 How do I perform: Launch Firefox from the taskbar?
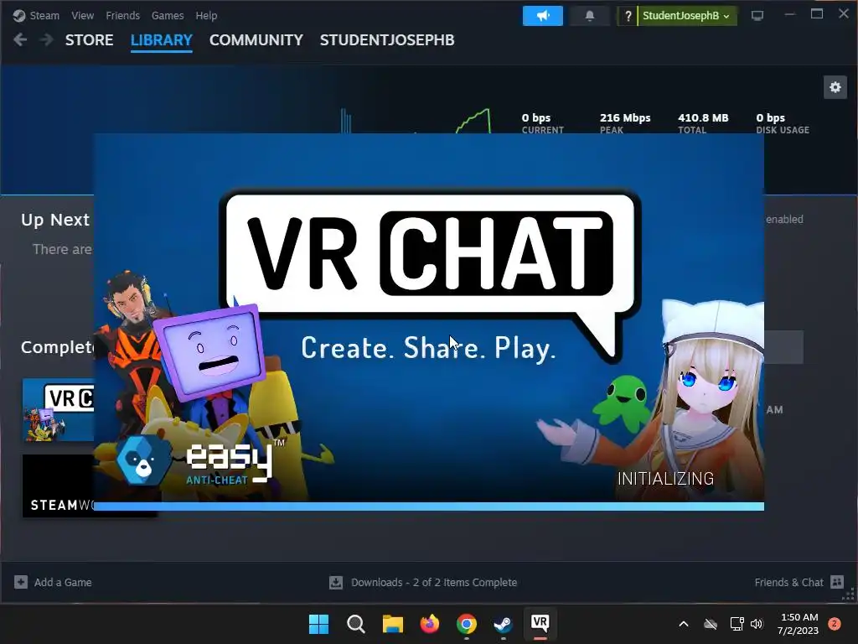430,624
